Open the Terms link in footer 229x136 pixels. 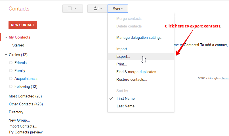(225, 78)
